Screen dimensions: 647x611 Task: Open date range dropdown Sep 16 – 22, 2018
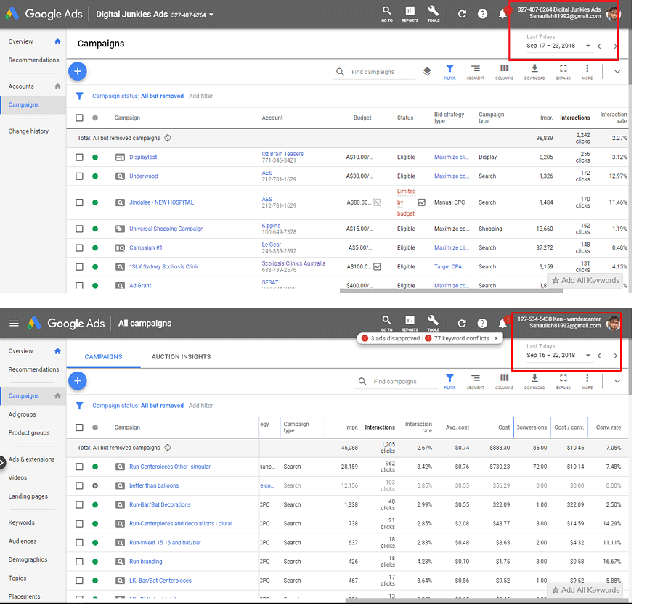tap(558, 355)
